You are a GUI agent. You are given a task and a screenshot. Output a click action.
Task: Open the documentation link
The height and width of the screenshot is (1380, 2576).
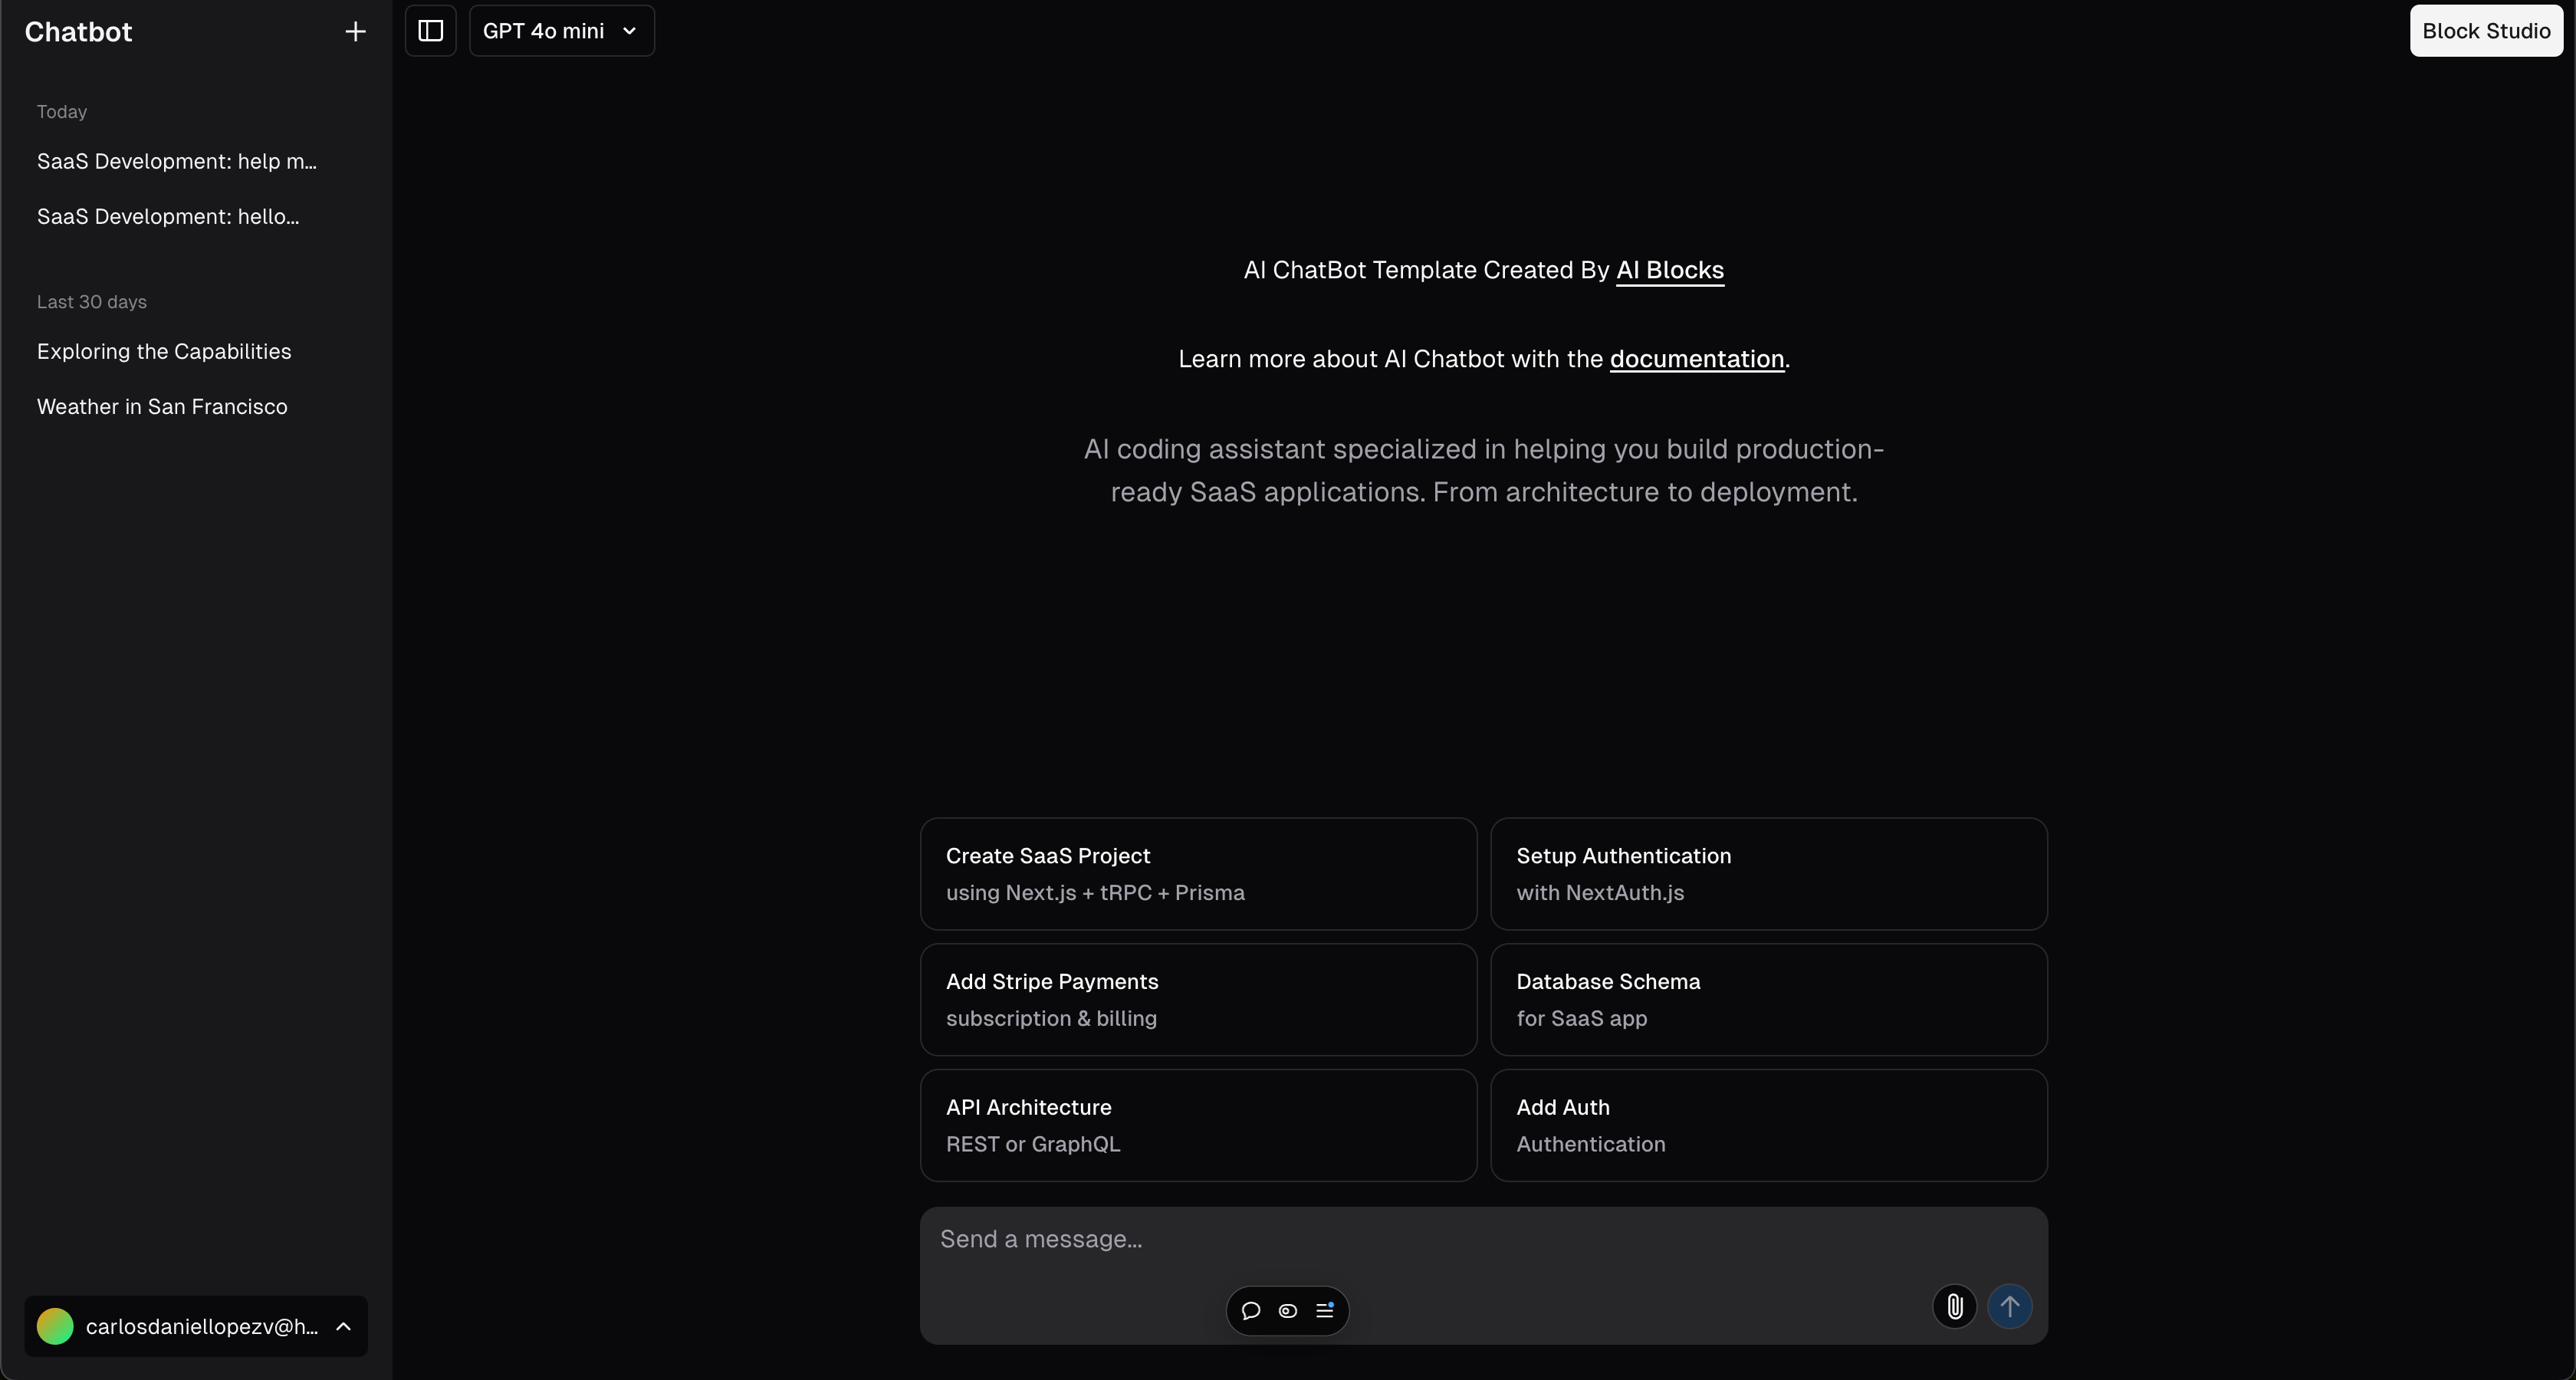pyautogui.click(x=1696, y=359)
